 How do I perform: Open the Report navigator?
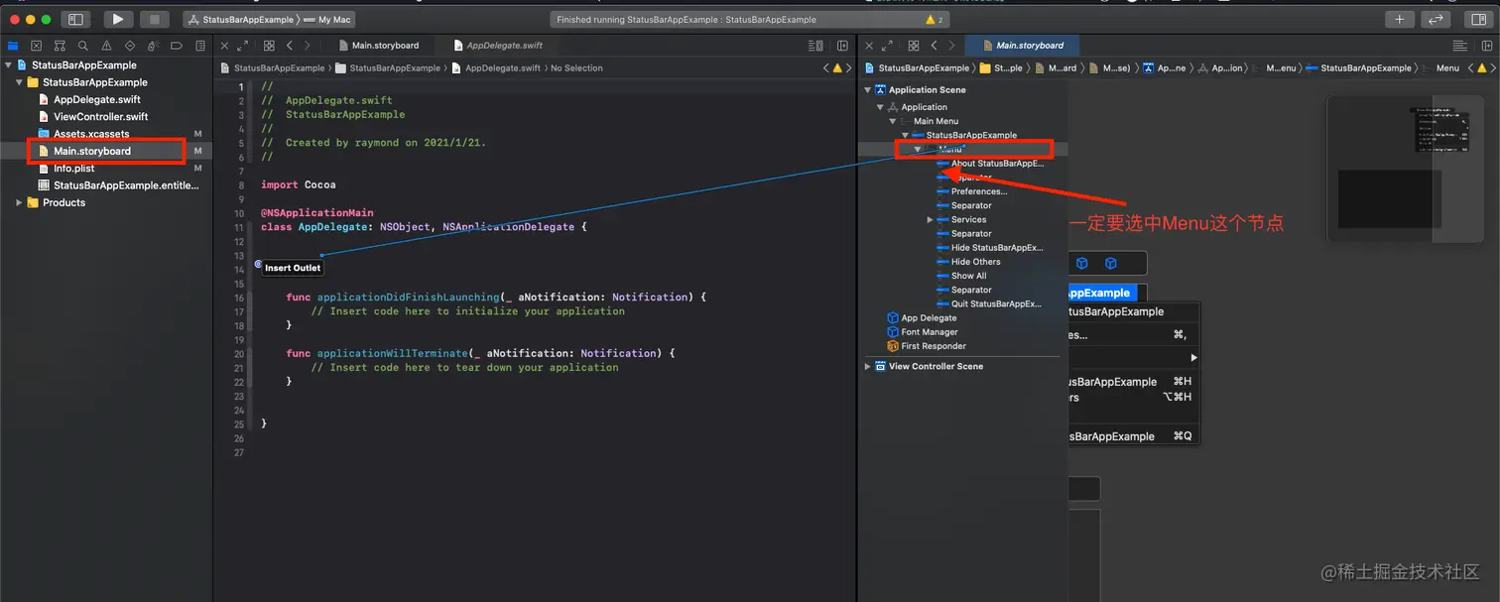coord(200,46)
